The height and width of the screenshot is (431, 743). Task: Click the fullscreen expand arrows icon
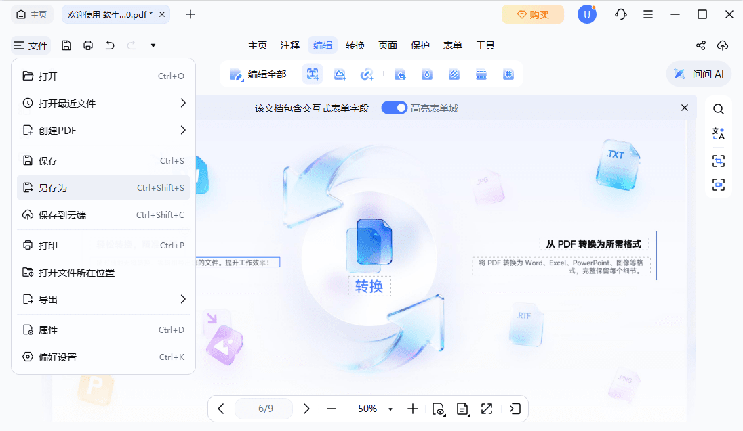487,408
